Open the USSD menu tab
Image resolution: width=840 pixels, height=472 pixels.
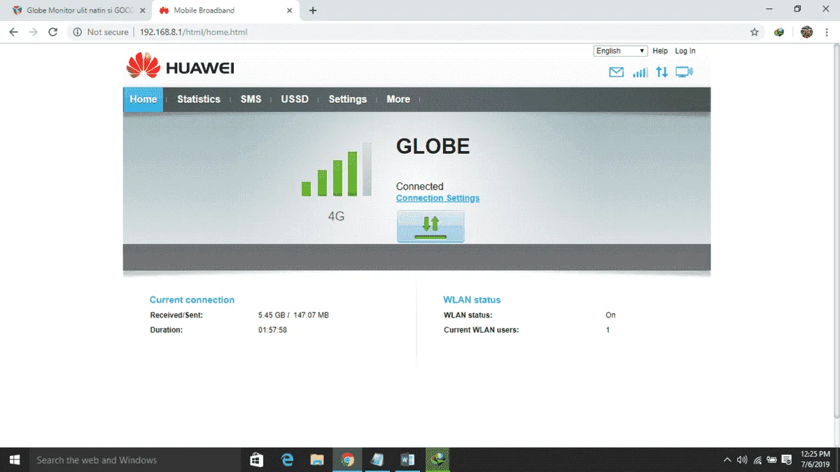(x=295, y=99)
